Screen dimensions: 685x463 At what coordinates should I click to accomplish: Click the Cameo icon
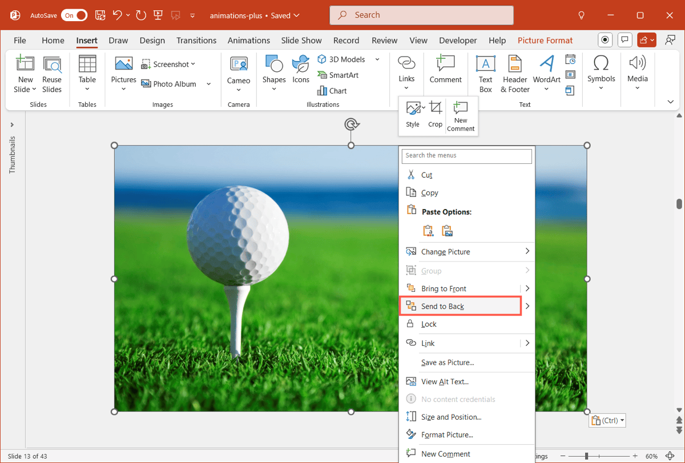click(x=239, y=63)
